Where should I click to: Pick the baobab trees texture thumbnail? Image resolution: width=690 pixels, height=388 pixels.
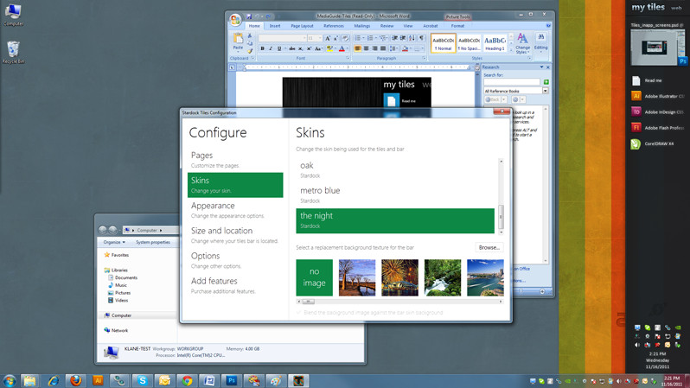click(357, 277)
